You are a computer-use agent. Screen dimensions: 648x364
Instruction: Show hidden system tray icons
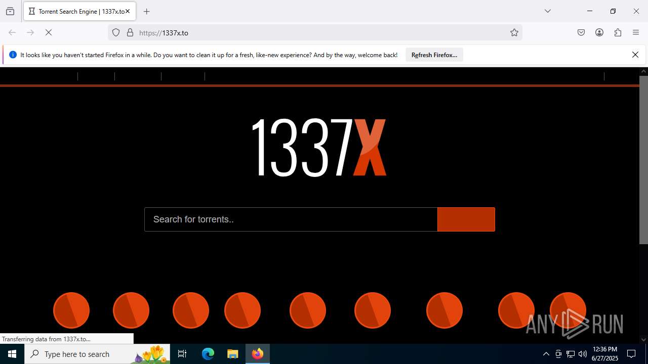click(x=546, y=354)
